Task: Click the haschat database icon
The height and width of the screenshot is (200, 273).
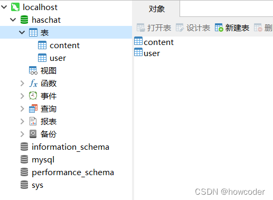Action: [x=24, y=20]
